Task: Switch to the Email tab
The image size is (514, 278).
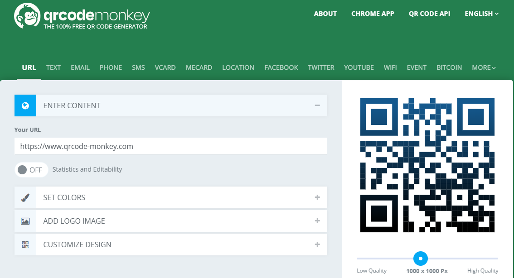Action: pyautogui.click(x=80, y=67)
